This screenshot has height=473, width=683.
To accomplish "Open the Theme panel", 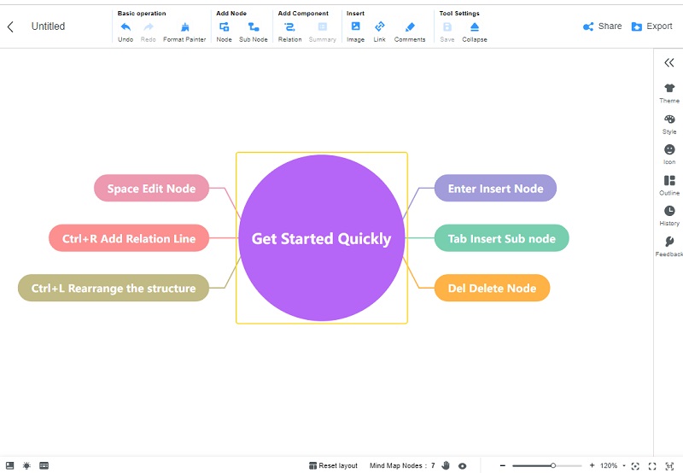I will click(x=669, y=93).
